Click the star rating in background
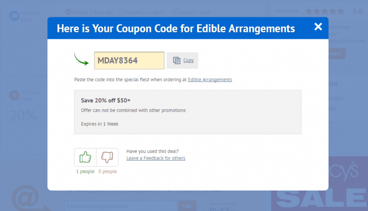The width and height of the screenshot is (368, 211). click(x=325, y=11)
